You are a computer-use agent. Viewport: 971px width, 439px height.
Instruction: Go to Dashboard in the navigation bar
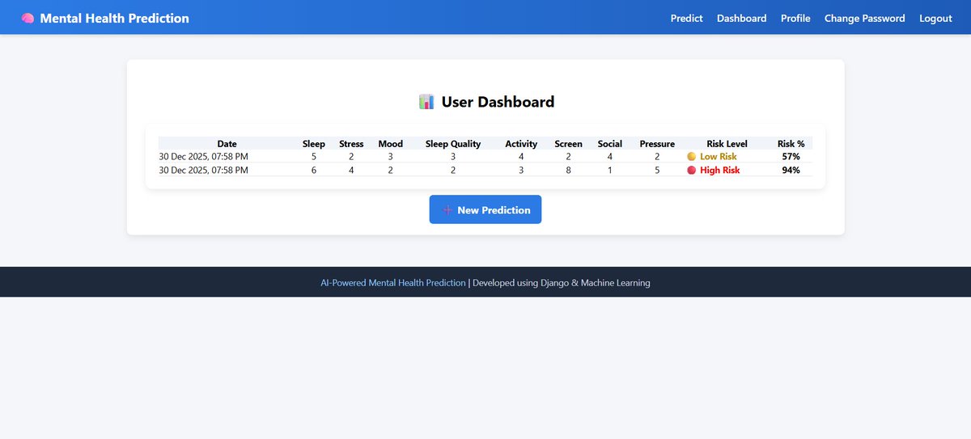[x=742, y=18]
